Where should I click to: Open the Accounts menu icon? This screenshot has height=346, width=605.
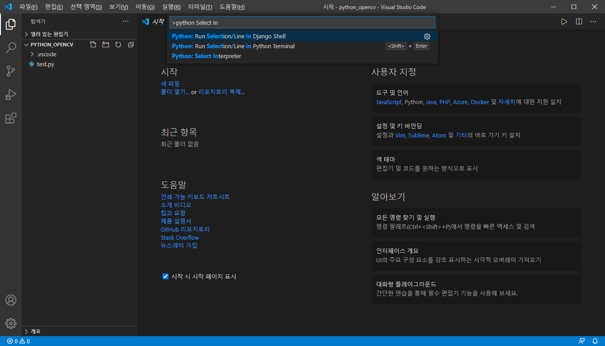point(11,300)
